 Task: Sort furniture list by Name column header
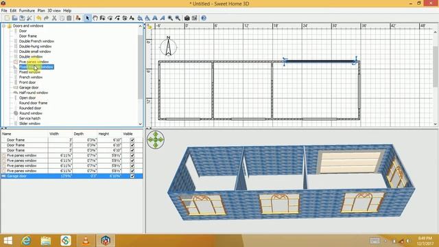click(25, 134)
